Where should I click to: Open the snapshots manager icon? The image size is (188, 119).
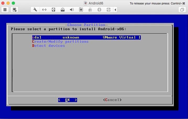[14, 10]
